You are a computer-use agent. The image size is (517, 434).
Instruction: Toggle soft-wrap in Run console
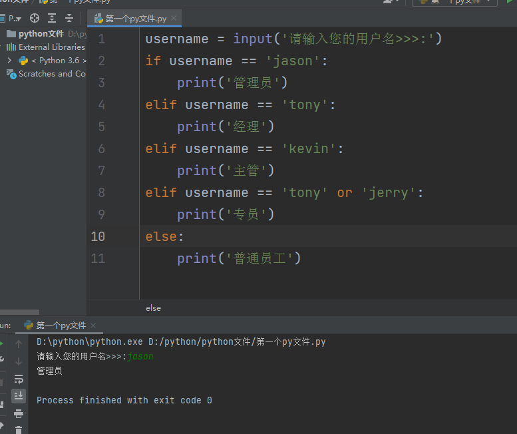[x=19, y=379]
